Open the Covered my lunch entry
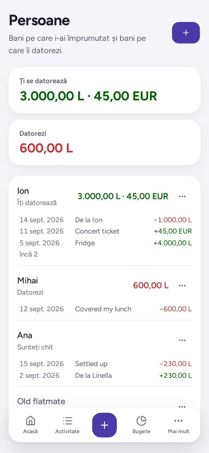 coord(106,309)
